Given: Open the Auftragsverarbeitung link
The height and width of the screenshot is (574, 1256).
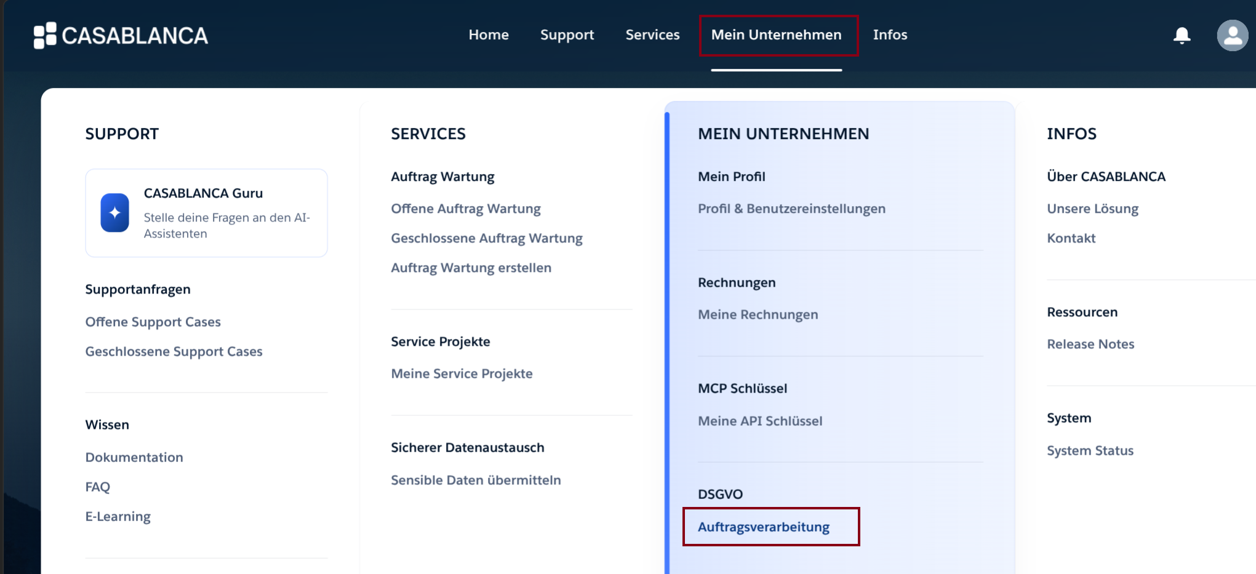Looking at the screenshot, I should click(x=763, y=527).
